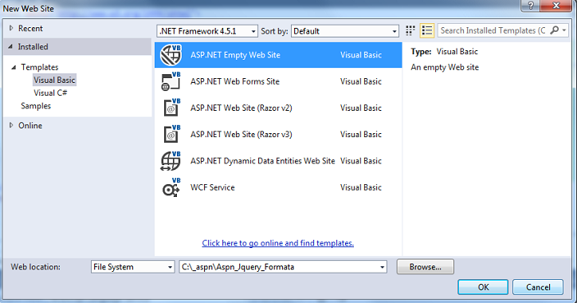Image resolution: width=577 pixels, height=303 pixels.
Task: Open the web location path dropdown arrow
Action: pos(383,267)
